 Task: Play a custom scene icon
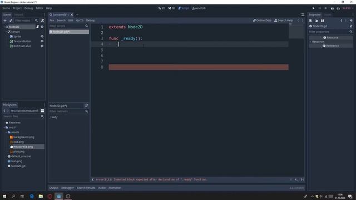pos(338,8)
